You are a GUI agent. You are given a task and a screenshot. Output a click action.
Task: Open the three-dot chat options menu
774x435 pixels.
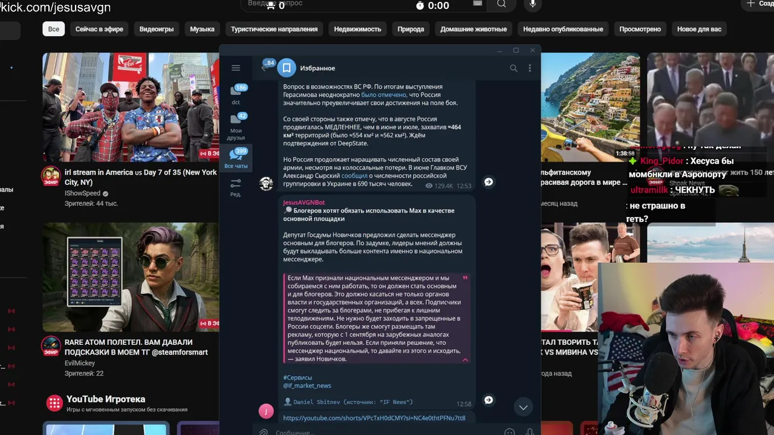530,68
